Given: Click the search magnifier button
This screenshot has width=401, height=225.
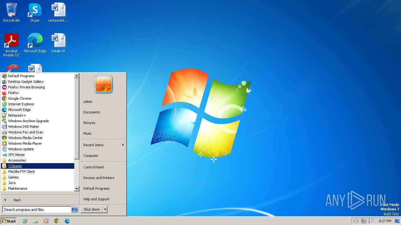Looking at the screenshot, I should 75,210.
